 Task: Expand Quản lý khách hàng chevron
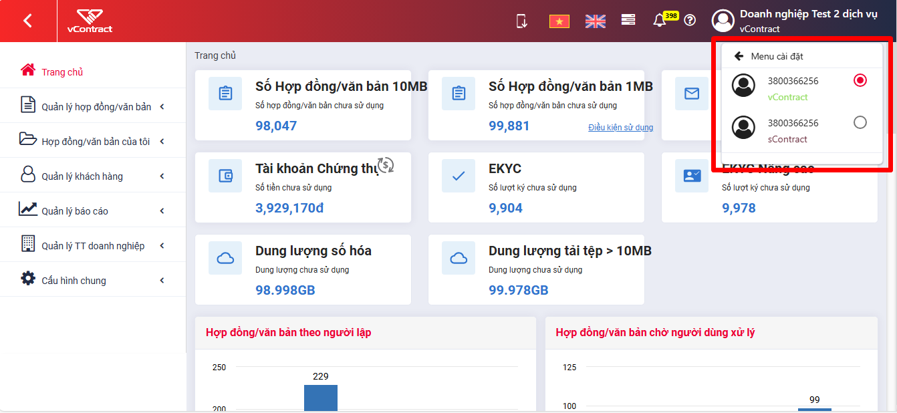tap(162, 176)
